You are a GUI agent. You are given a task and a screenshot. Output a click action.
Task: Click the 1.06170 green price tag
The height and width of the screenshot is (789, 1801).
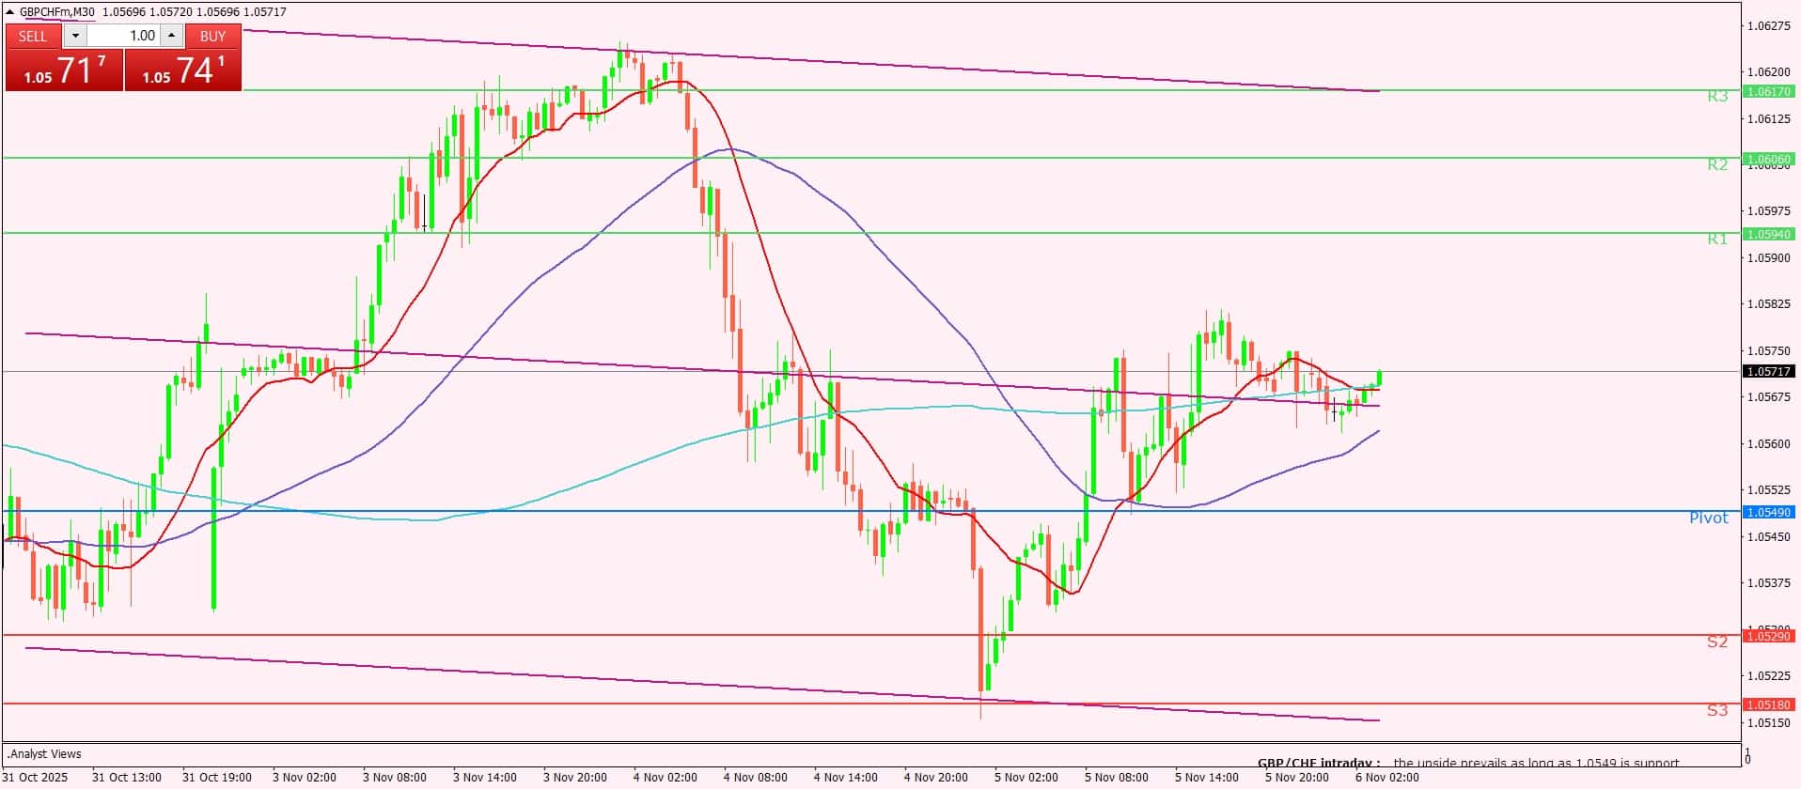point(1768,91)
